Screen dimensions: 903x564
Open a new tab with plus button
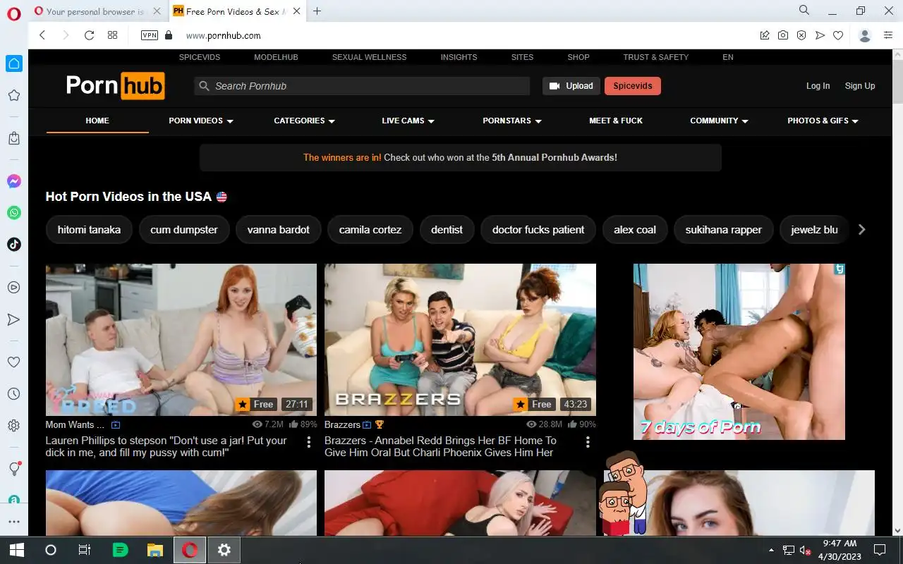[x=317, y=11]
